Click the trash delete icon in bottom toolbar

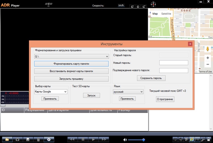(39, 139)
